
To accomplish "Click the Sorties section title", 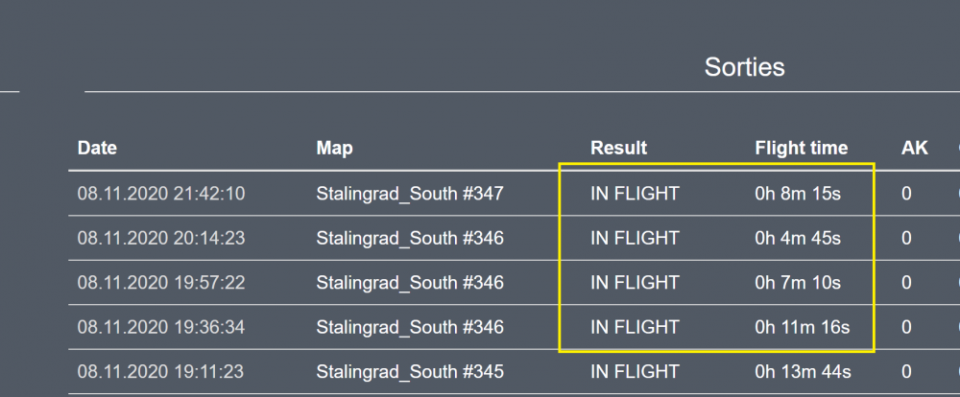I will coord(744,67).
